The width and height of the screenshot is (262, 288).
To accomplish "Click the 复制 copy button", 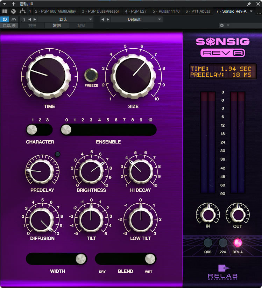I will pyautogui.click(x=57, y=26).
